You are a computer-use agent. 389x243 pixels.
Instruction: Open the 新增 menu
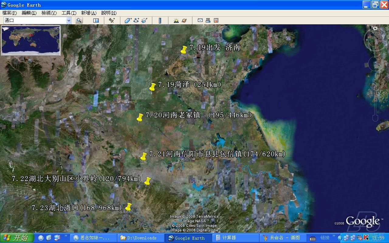(x=89, y=13)
